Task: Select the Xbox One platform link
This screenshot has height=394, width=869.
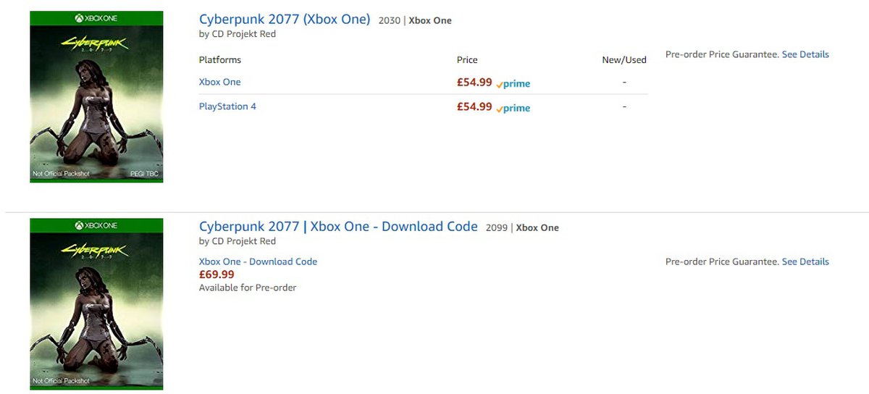Action: [219, 82]
